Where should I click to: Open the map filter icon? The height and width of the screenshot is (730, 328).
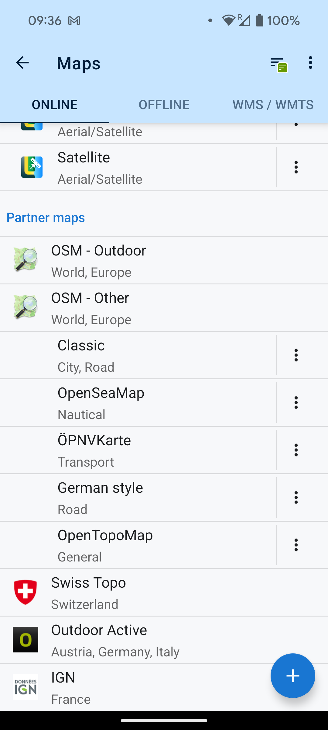(x=278, y=64)
